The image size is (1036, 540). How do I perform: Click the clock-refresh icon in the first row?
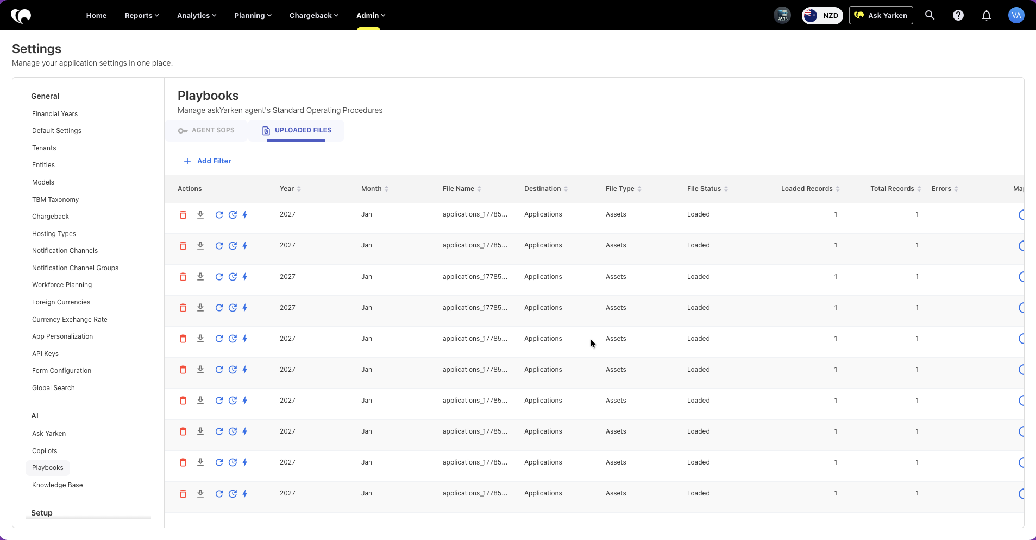233,215
